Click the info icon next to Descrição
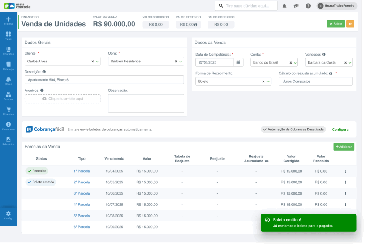The image size is (370, 248). pyautogui.click(x=44, y=72)
